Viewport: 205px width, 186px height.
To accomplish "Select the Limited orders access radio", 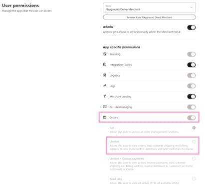I will pyautogui.click(x=194, y=141).
